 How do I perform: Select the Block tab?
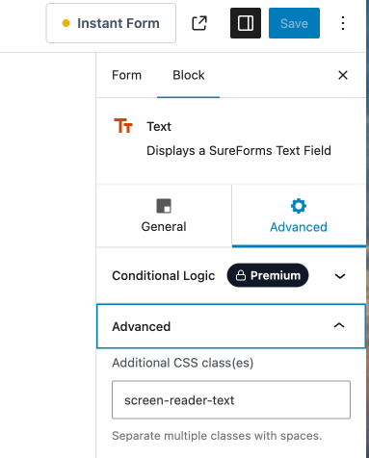[189, 75]
